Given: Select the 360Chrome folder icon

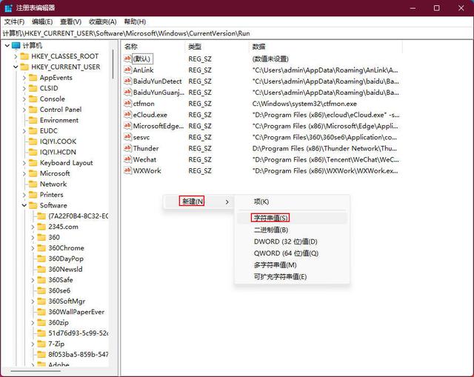Looking at the screenshot, I should [x=42, y=248].
